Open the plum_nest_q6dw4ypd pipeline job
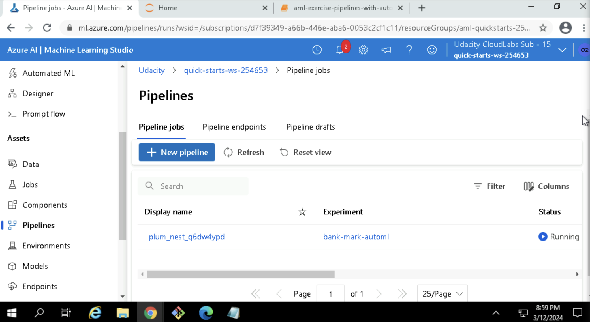This screenshot has width=590, height=322. (x=187, y=237)
